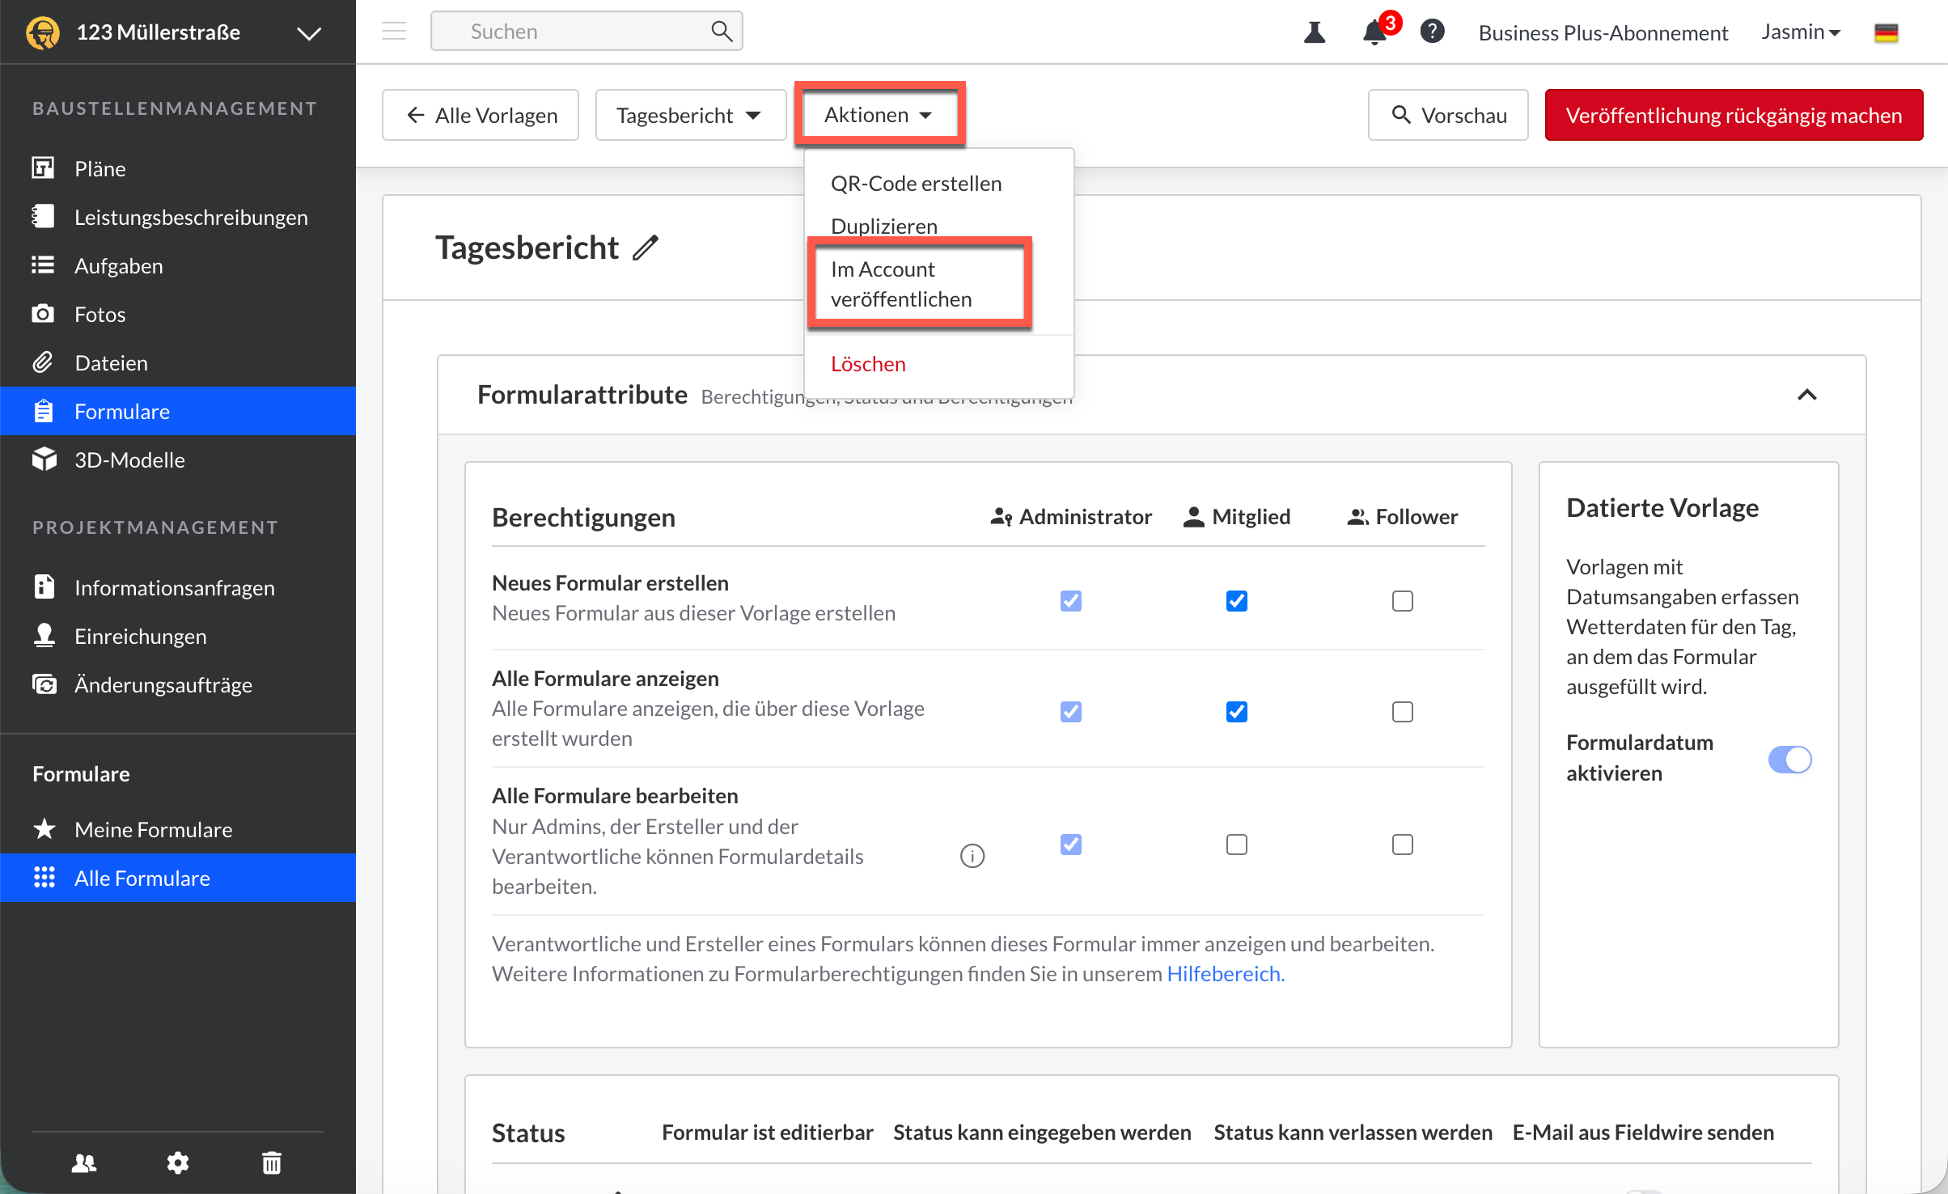Choose QR-Code erstellen from Aktionen menu
Viewport: 1948px width, 1194px height.
[x=916, y=184]
